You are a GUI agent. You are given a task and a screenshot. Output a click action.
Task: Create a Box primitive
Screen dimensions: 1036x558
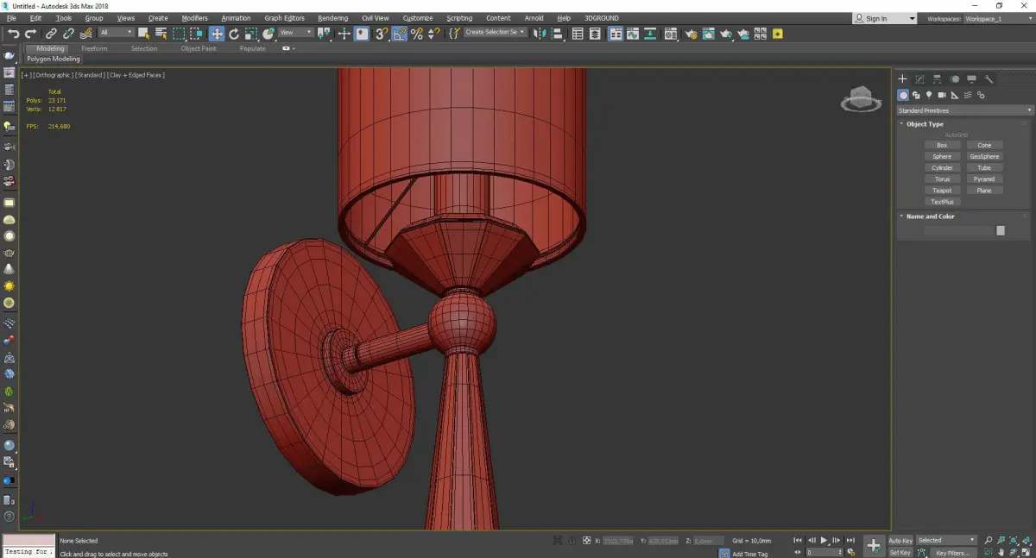(x=942, y=145)
